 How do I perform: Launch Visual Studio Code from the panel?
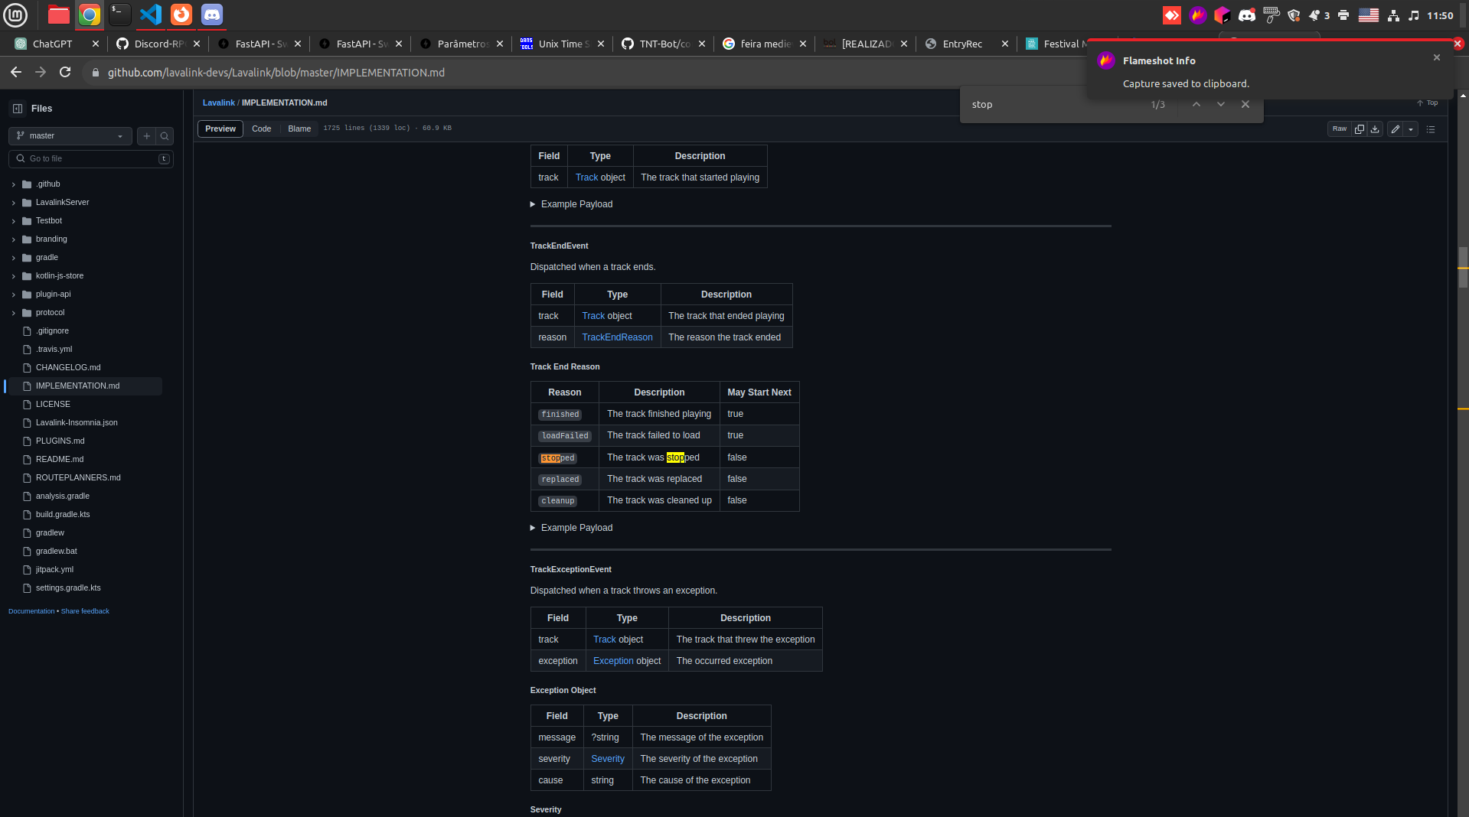151,15
